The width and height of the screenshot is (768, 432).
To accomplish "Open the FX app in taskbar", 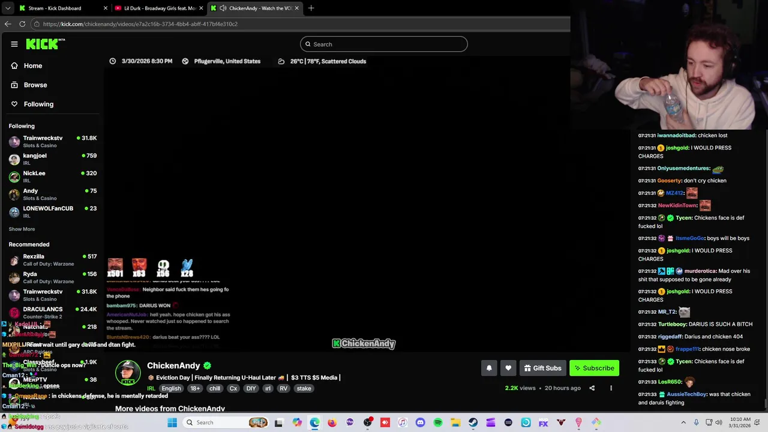I will pyautogui.click(x=544, y=422).
